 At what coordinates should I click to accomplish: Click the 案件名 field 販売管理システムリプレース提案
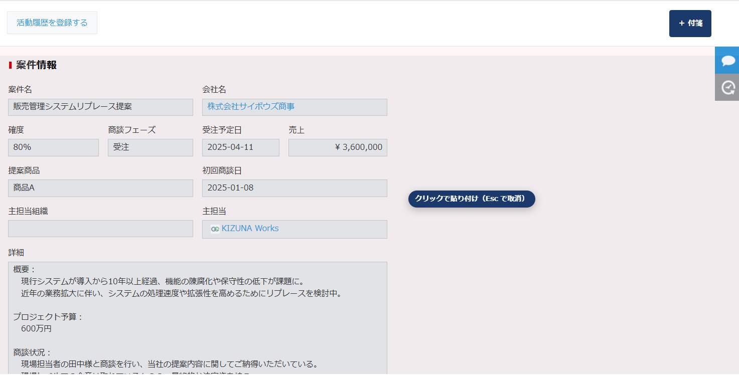[100, 107]
